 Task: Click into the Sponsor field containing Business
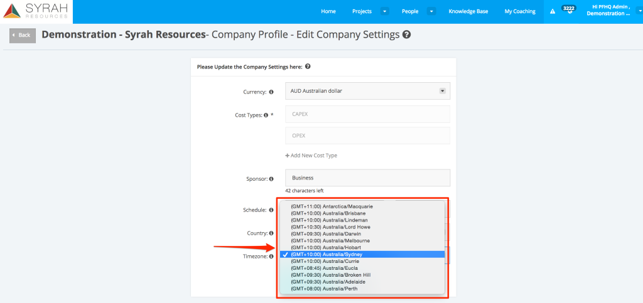coord(367,178)
